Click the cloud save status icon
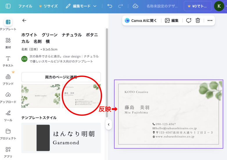The image size is (227, 160). (x=135, y=6)
